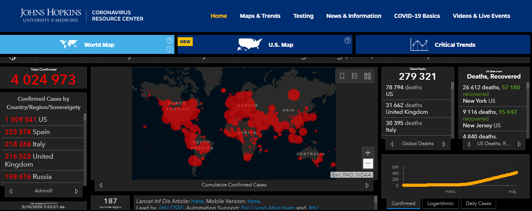Select Italy 30 395 deaths entry
Screen dimensions: 532x211
[x=417, y=127]
